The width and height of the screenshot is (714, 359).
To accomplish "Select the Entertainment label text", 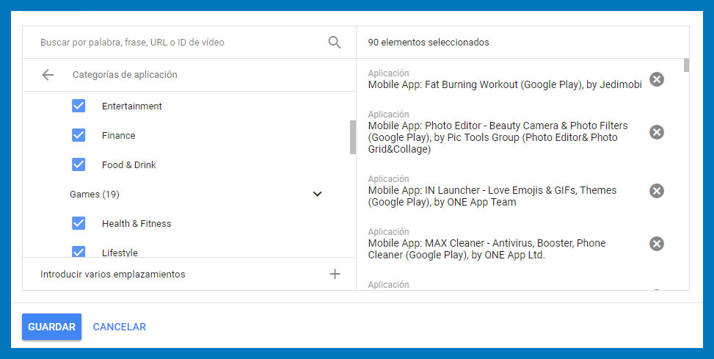I will click(132, 106).
